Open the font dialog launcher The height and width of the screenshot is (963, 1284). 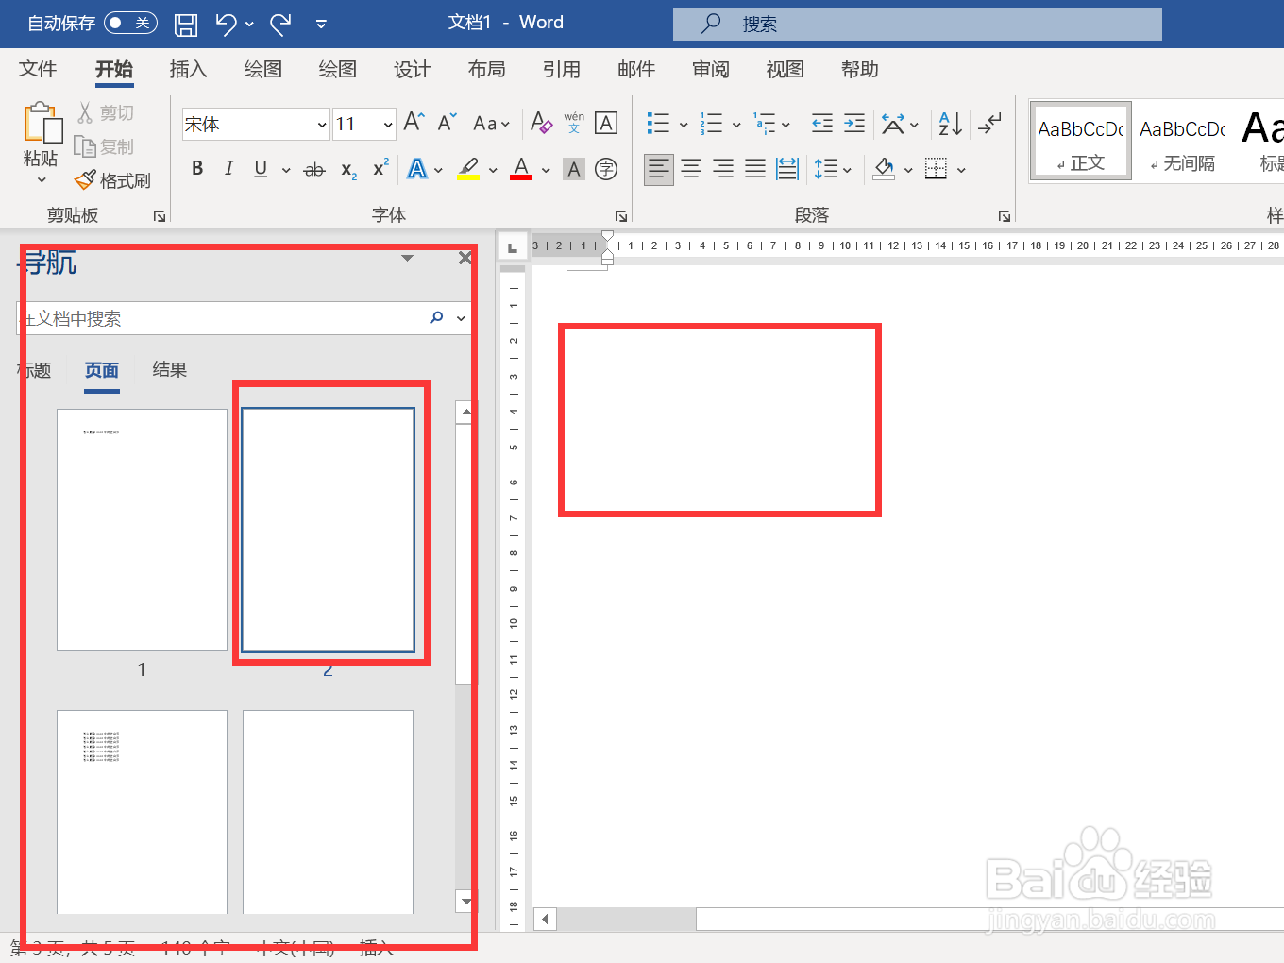click(621, 216)
